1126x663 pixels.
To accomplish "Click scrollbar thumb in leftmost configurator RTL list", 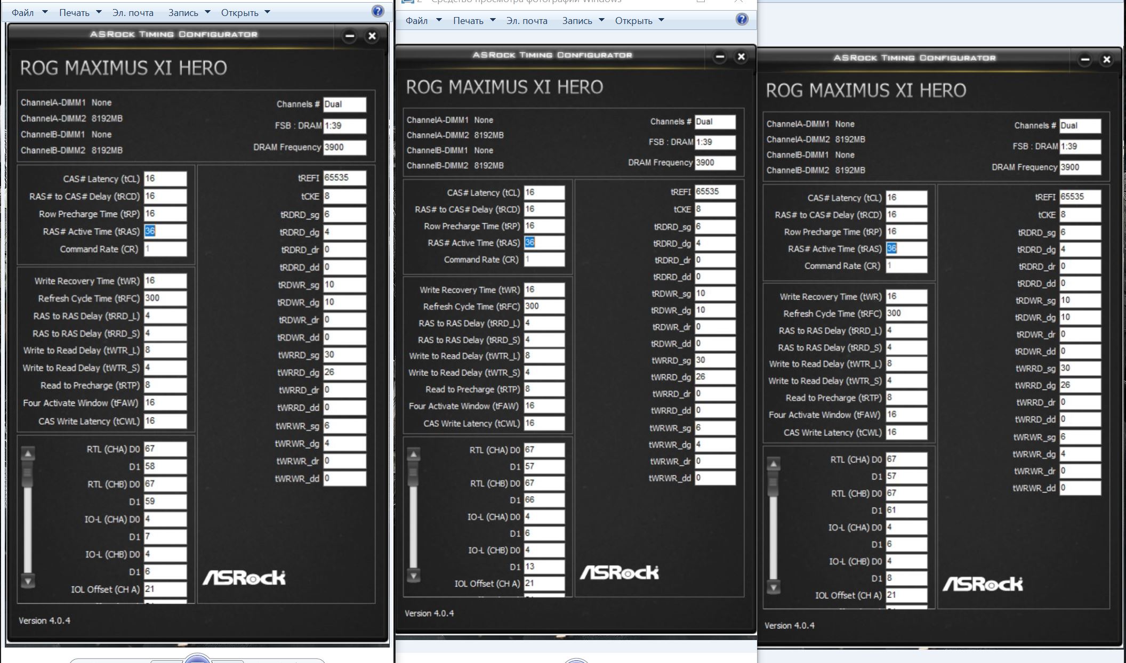I will tap(28, 473).
